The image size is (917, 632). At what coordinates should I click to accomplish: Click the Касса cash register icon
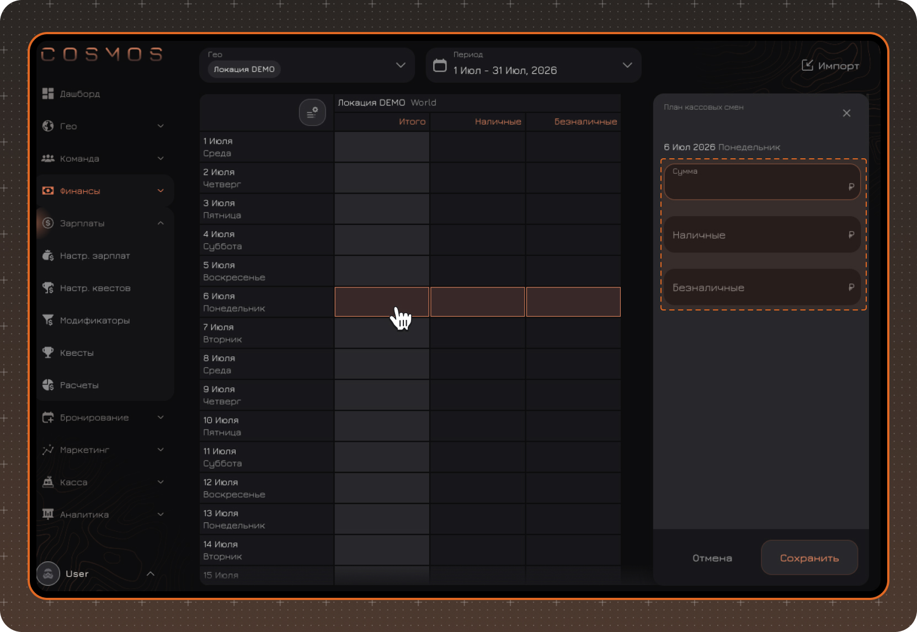click(x=48, y=482)
